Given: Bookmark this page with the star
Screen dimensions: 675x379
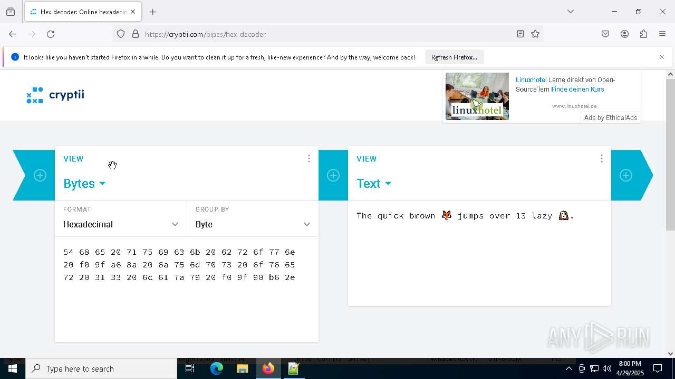Looking at the screenshot, I should [535, 34].
